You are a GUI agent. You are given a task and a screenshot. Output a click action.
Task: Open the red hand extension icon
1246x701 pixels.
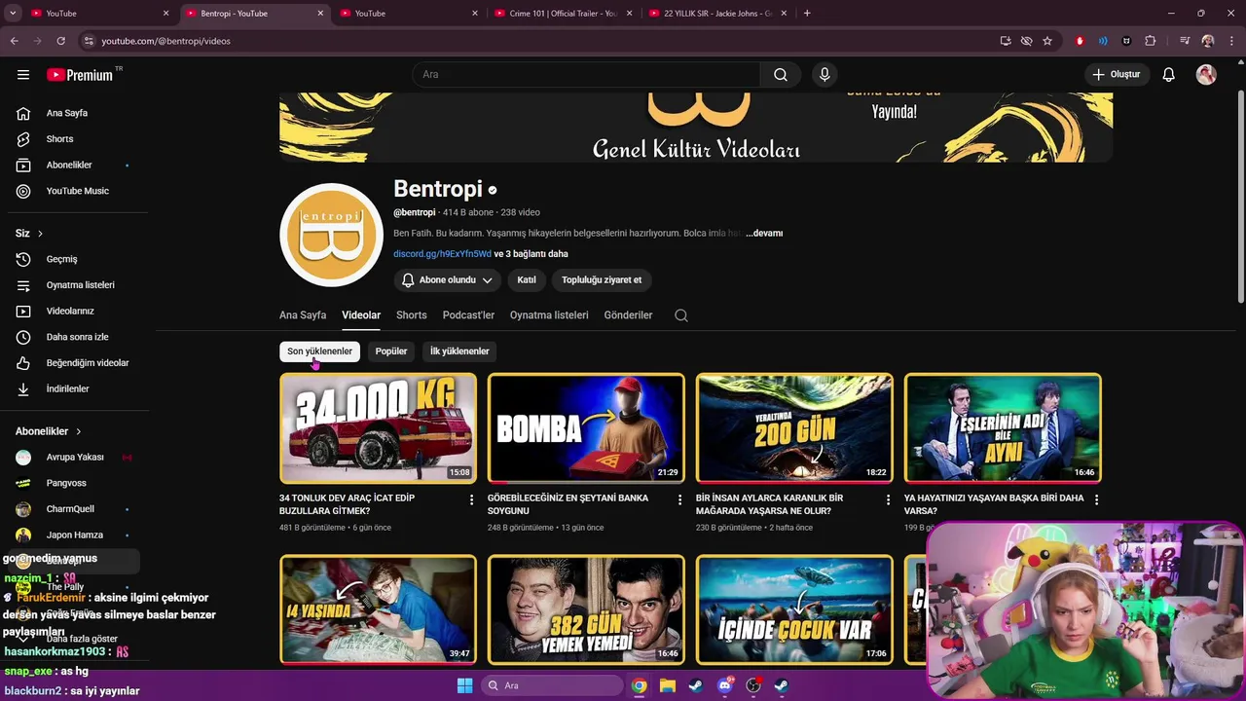coord(1080,41)
